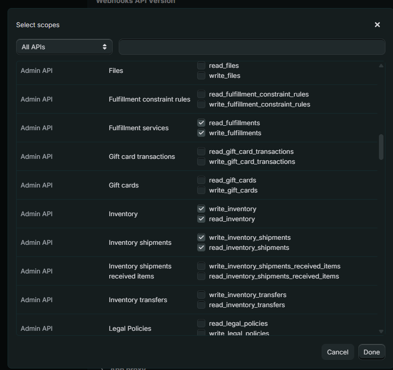Tick the write_gift_cards checkbox
Image resolution: width=393 pixels, height=370 pixels.
[x=201, y=191]
